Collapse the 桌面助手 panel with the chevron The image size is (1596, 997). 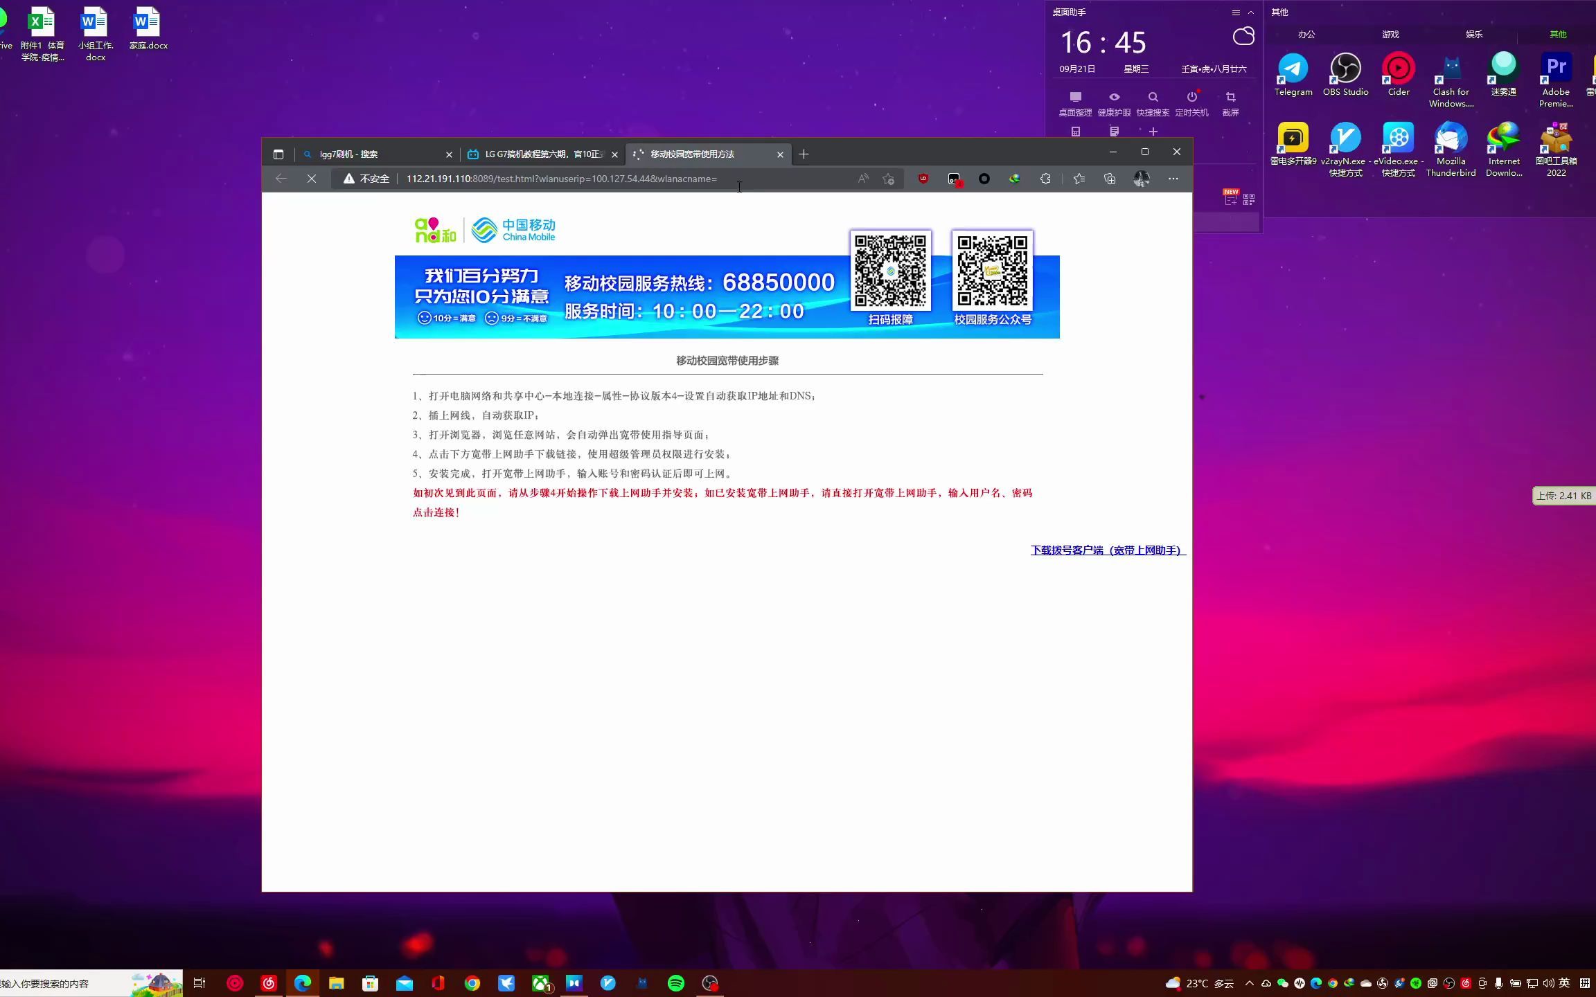pos(1250,12)
